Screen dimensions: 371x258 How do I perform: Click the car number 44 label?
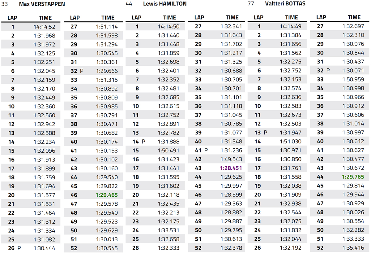[x=129, y=4]
